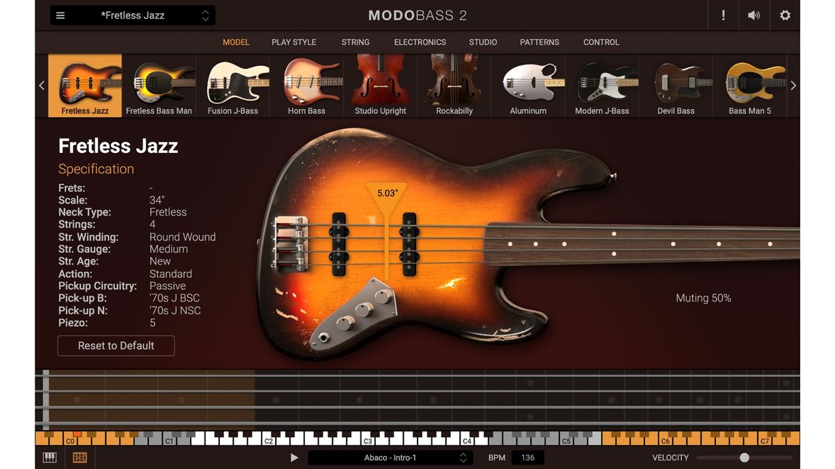Click the Muting 50% label
Image resolution: width=835 pixels, height=469 pixels.
point(703,298)
